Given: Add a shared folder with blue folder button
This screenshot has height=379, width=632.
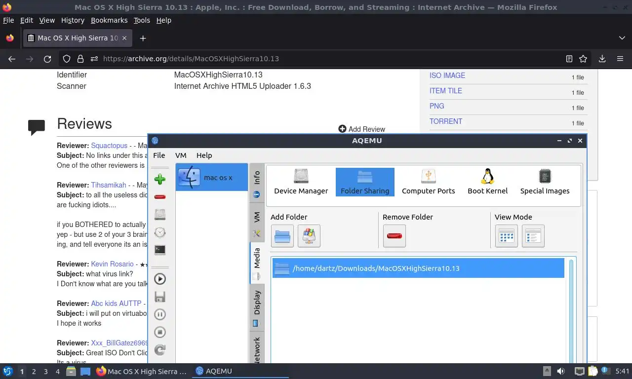Looking at the screenshot, I should [x=282, y=236].
